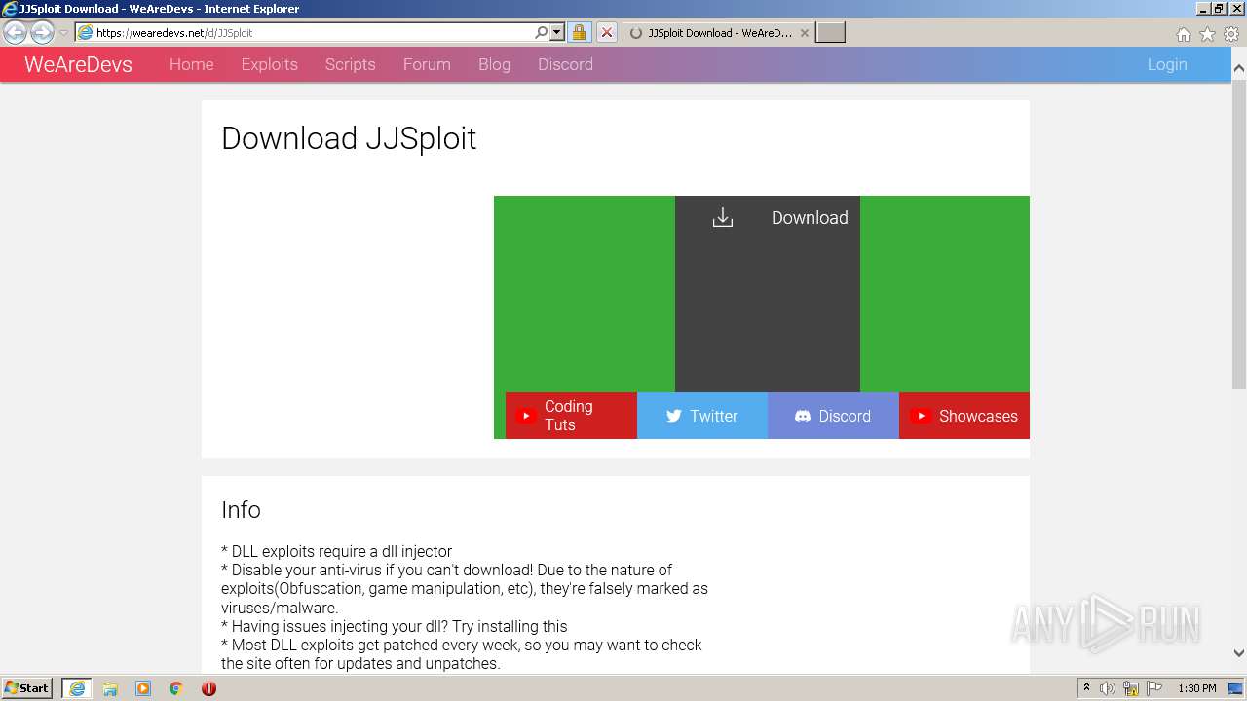Click the YouTube icon on Coding Tuts
1247x701 pixels.
(525, 416)
